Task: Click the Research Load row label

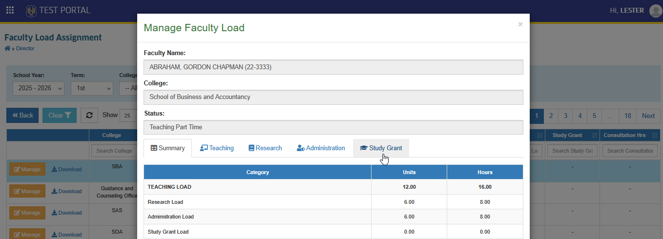Action: pyautogui.click(x=165, y=202)
